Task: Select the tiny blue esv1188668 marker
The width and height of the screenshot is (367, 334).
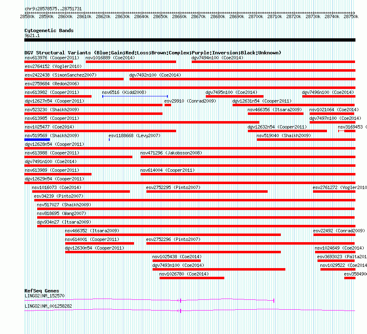Action: point(109,140)
